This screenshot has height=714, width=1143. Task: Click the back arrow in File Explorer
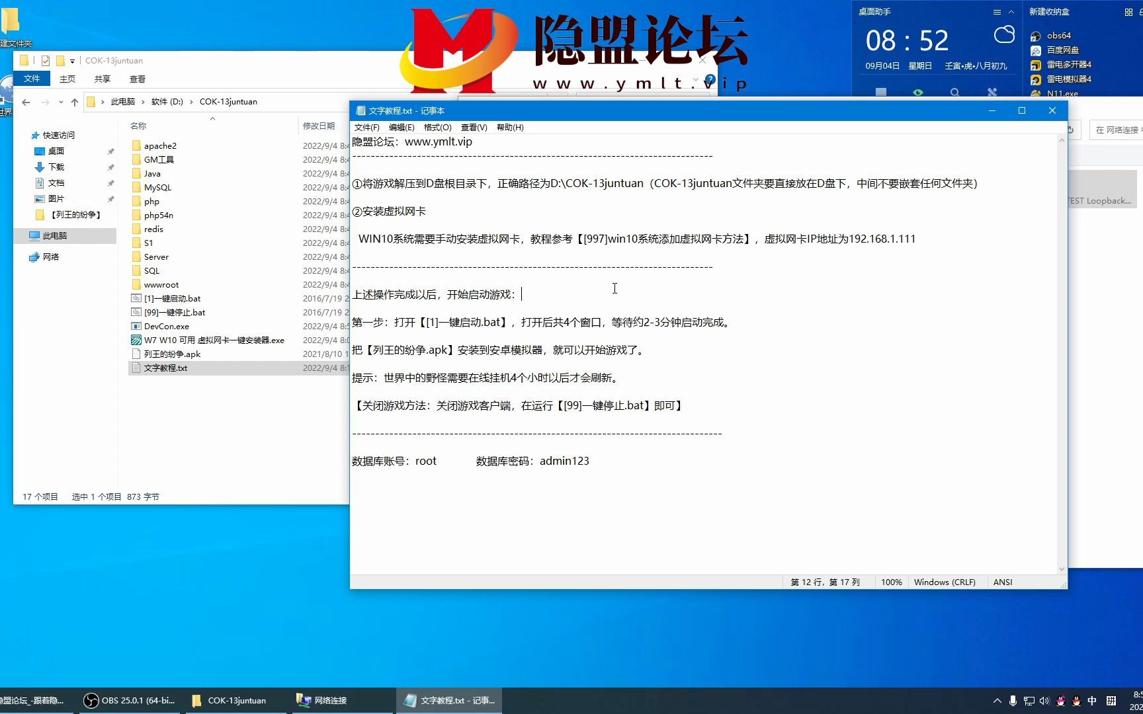(x=26, y=102)
